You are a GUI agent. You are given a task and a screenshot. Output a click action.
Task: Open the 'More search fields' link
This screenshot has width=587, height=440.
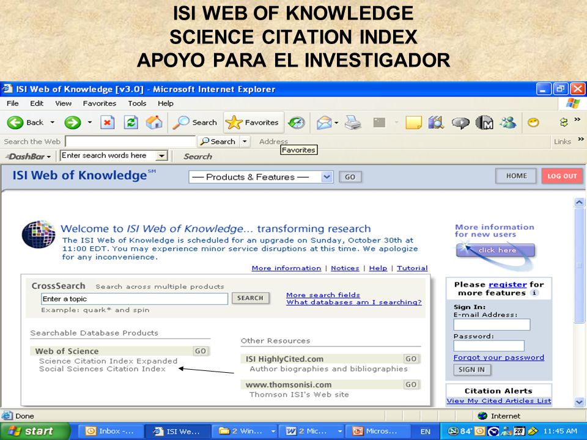pyautogui.click(x=323, y=295)
